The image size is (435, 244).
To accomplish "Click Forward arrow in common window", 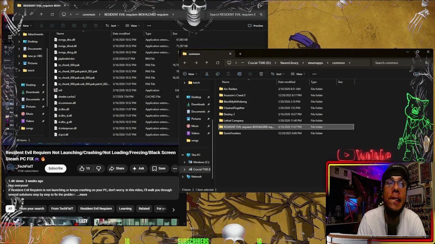I will 196,63.
